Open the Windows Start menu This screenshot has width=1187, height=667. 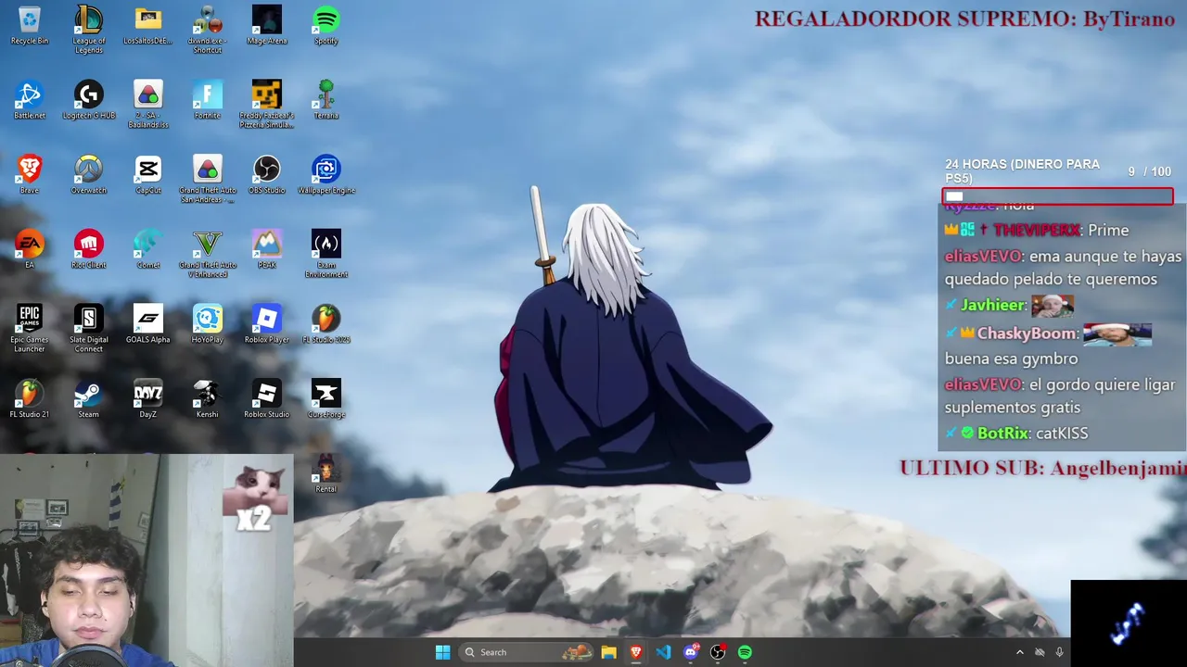click(x=442, y=652)
